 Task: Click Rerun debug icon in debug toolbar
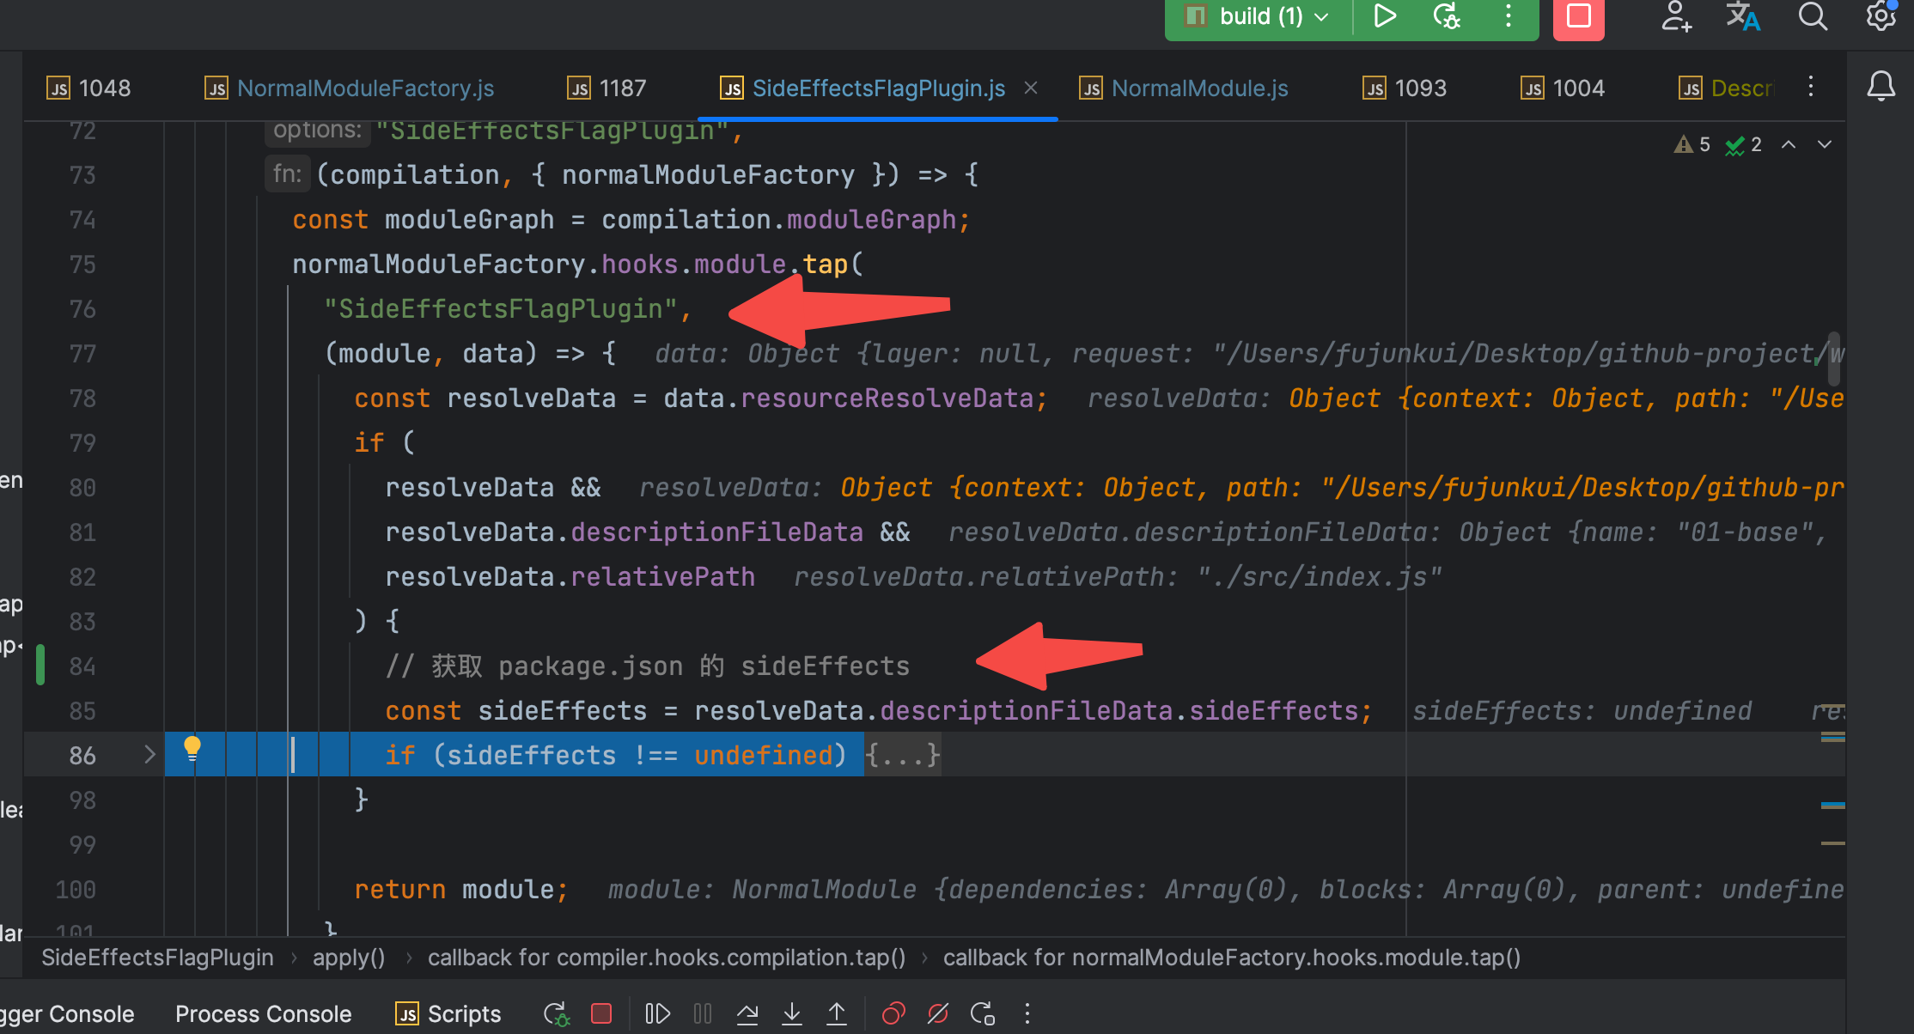(x=556, y=1014)
